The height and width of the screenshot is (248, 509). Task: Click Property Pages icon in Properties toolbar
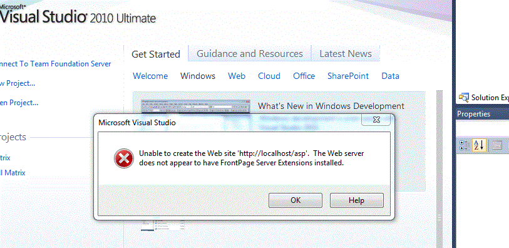click(x=496, y=145)
